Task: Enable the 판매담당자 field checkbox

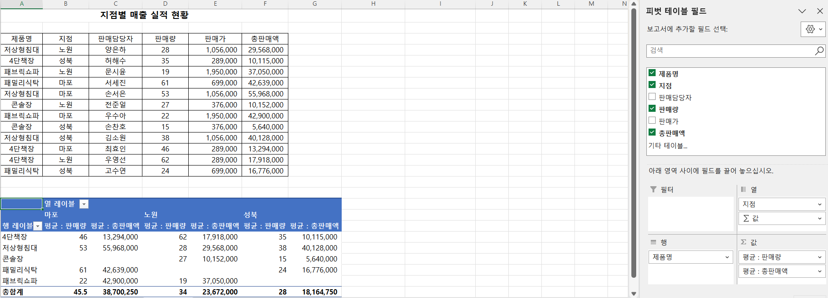Action: coord(652,97)
